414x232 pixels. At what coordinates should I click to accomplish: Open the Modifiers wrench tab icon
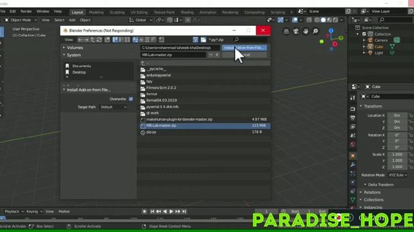point(353,165)
